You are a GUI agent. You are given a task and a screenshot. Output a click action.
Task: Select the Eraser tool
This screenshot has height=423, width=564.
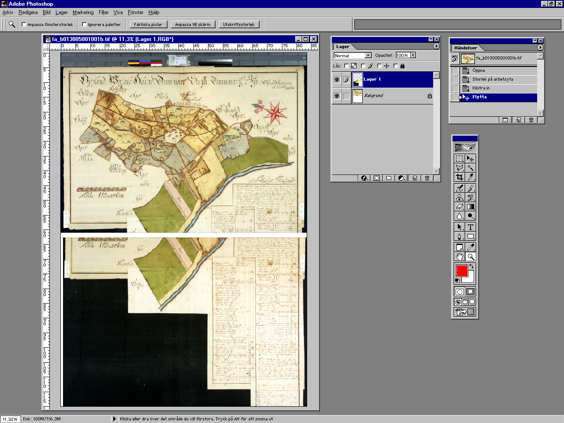point(460,207)
